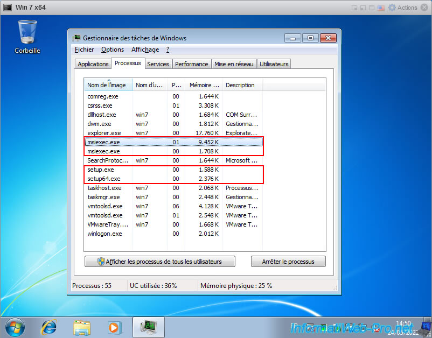Open the Mise en réseau tab
This screenshot has width=432, height=338.
click(x=234, y=64)
